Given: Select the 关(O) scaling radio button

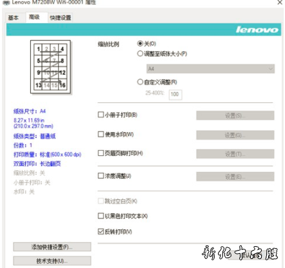Looking at the screenshot, I should pyautogui.click(x=140, y=44).
